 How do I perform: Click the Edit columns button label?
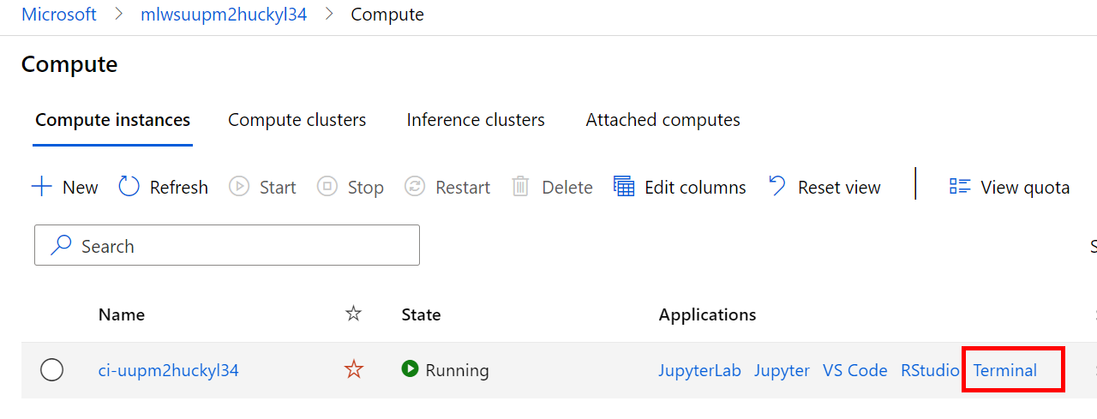695,187
